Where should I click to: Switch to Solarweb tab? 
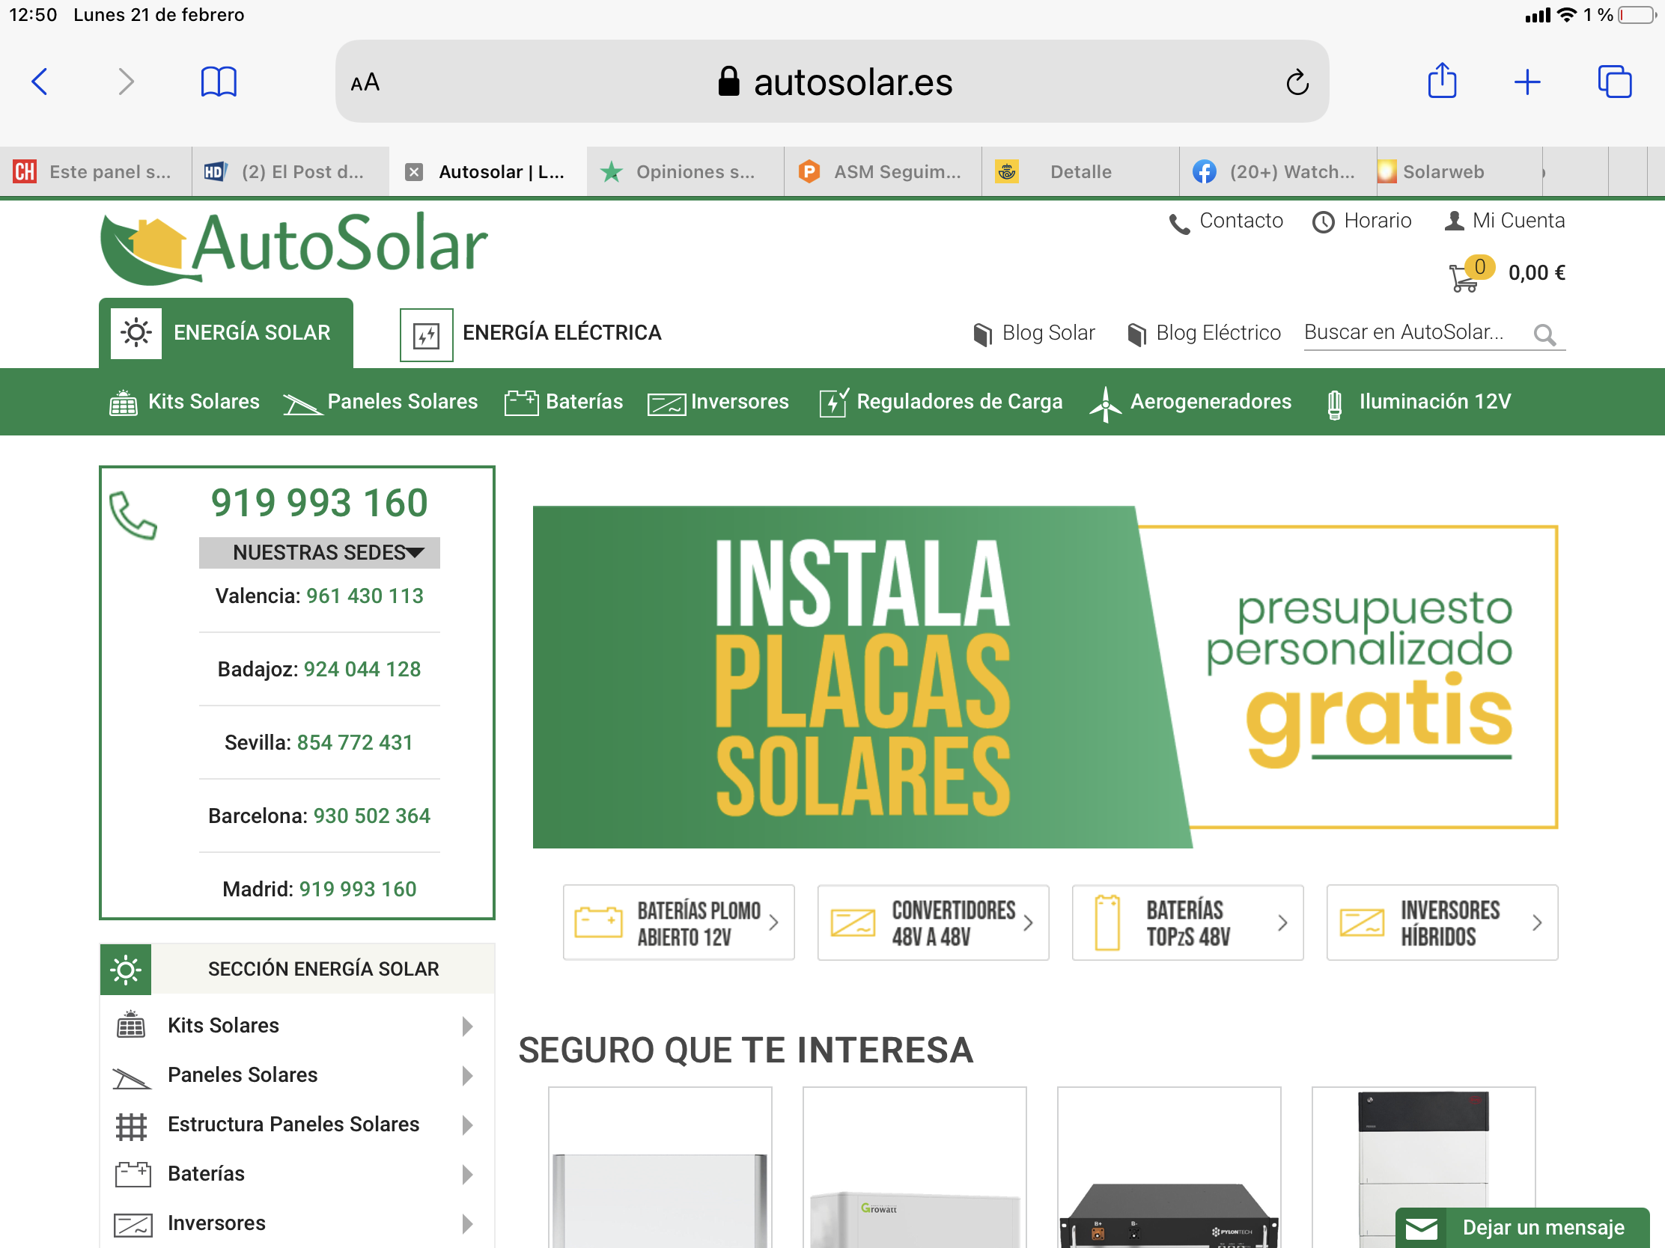(1459, 172)
